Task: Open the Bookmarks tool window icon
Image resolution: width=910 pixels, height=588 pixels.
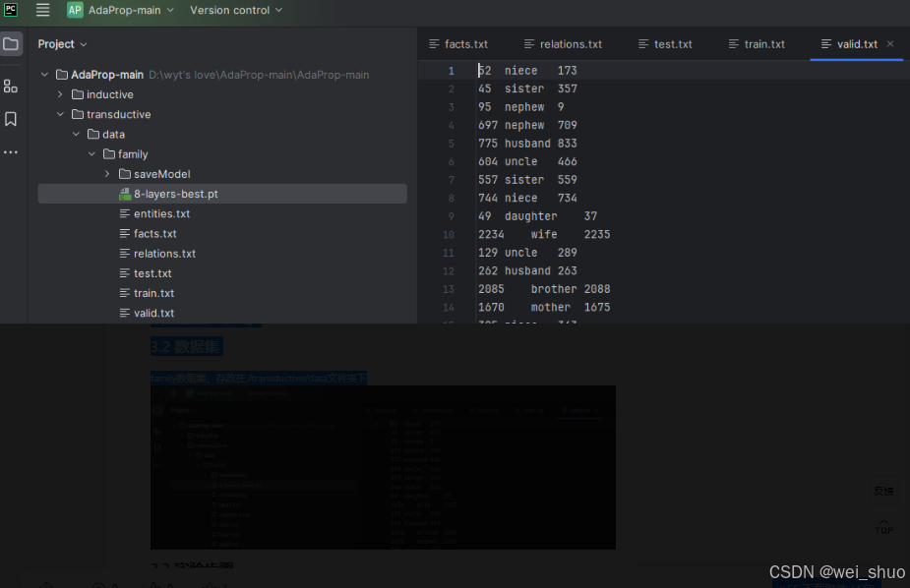Action: tap(11, 119)
